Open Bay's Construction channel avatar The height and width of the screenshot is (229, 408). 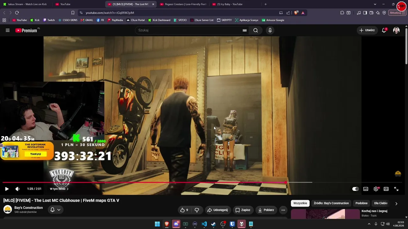(x=8, y=209)
